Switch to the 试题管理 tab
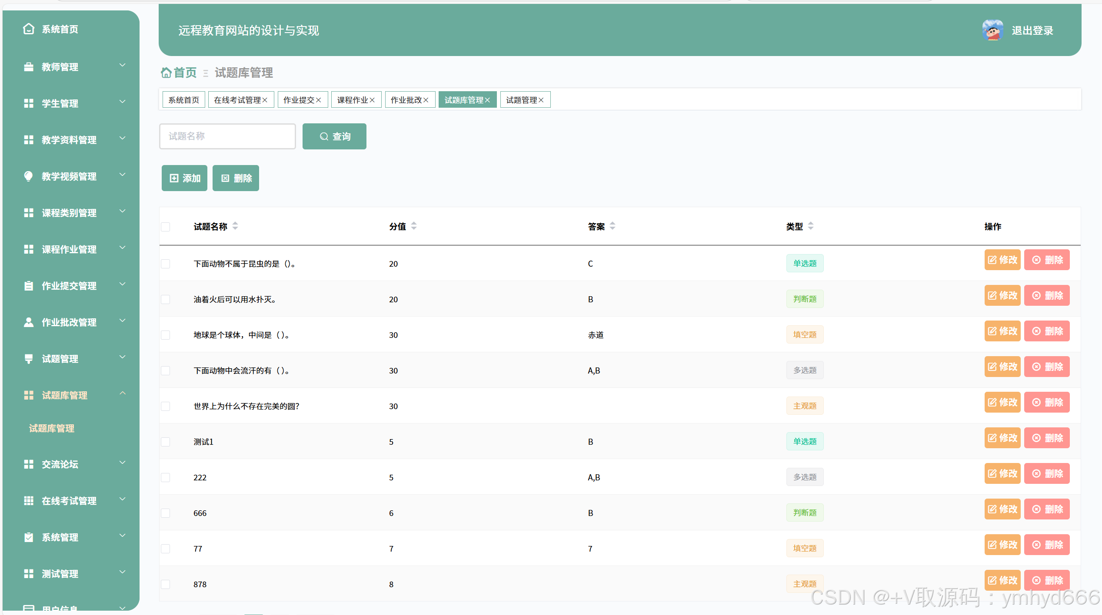Image resolution: width=1102 pixels, height=615 pixels. [x=521, y=100]
